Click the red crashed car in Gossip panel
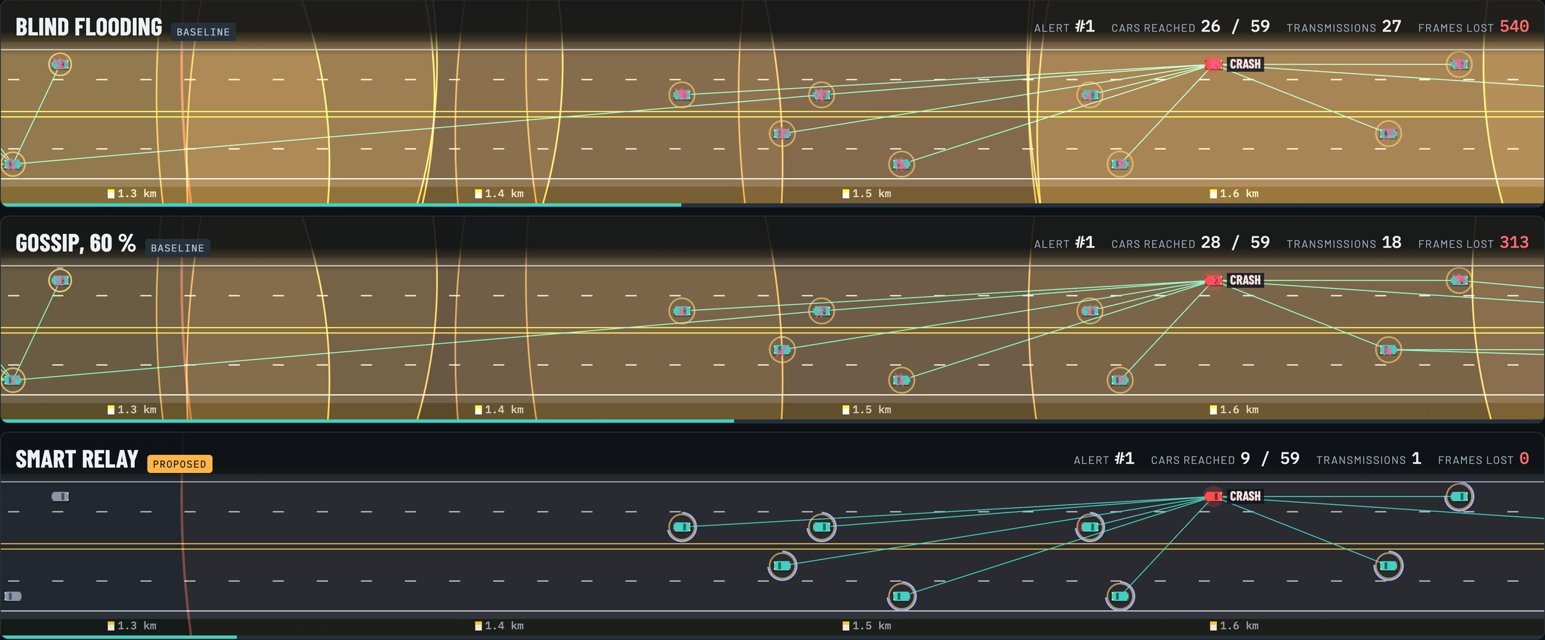The image size is (1545, 640). click(x=1213, y=280)
